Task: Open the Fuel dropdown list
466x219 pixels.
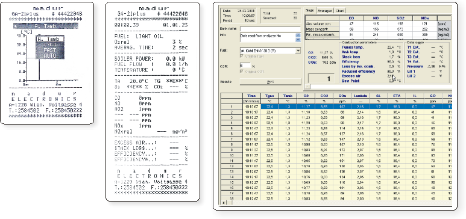Action: pos(298,51)
